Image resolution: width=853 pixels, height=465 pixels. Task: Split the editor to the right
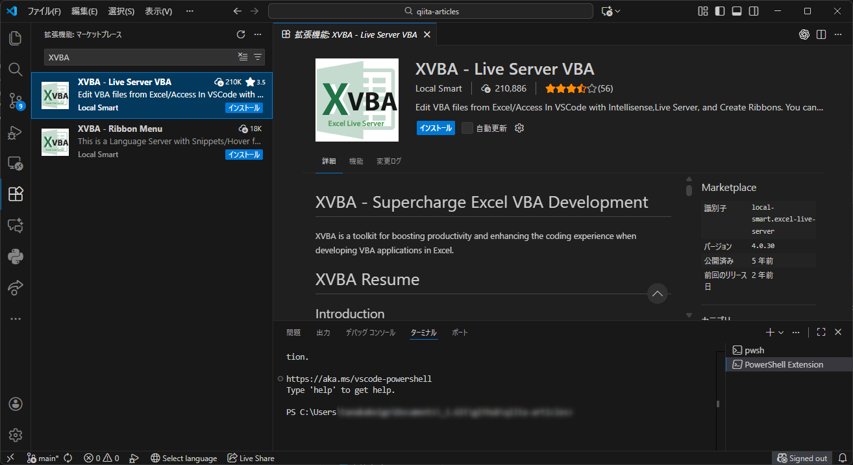[821, 34]
